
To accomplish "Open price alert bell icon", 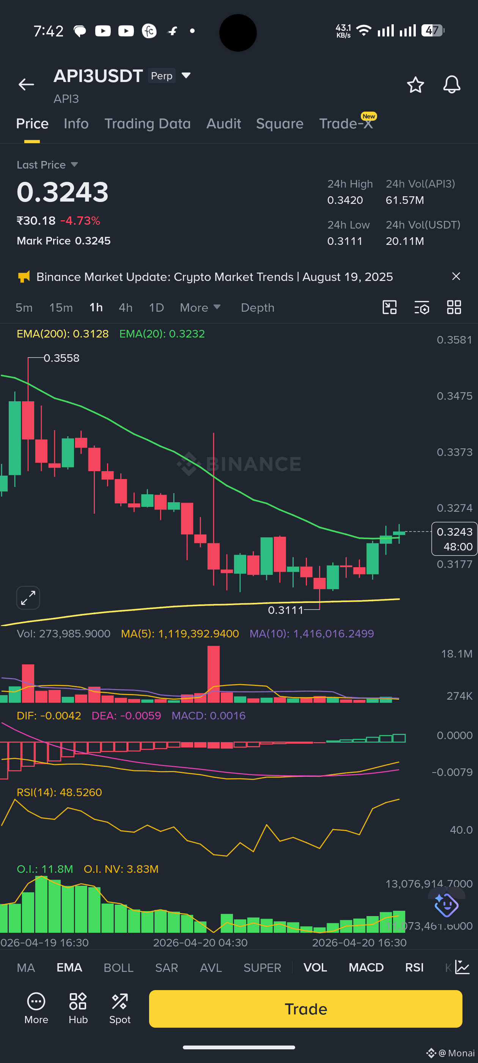I will point(451,85).
